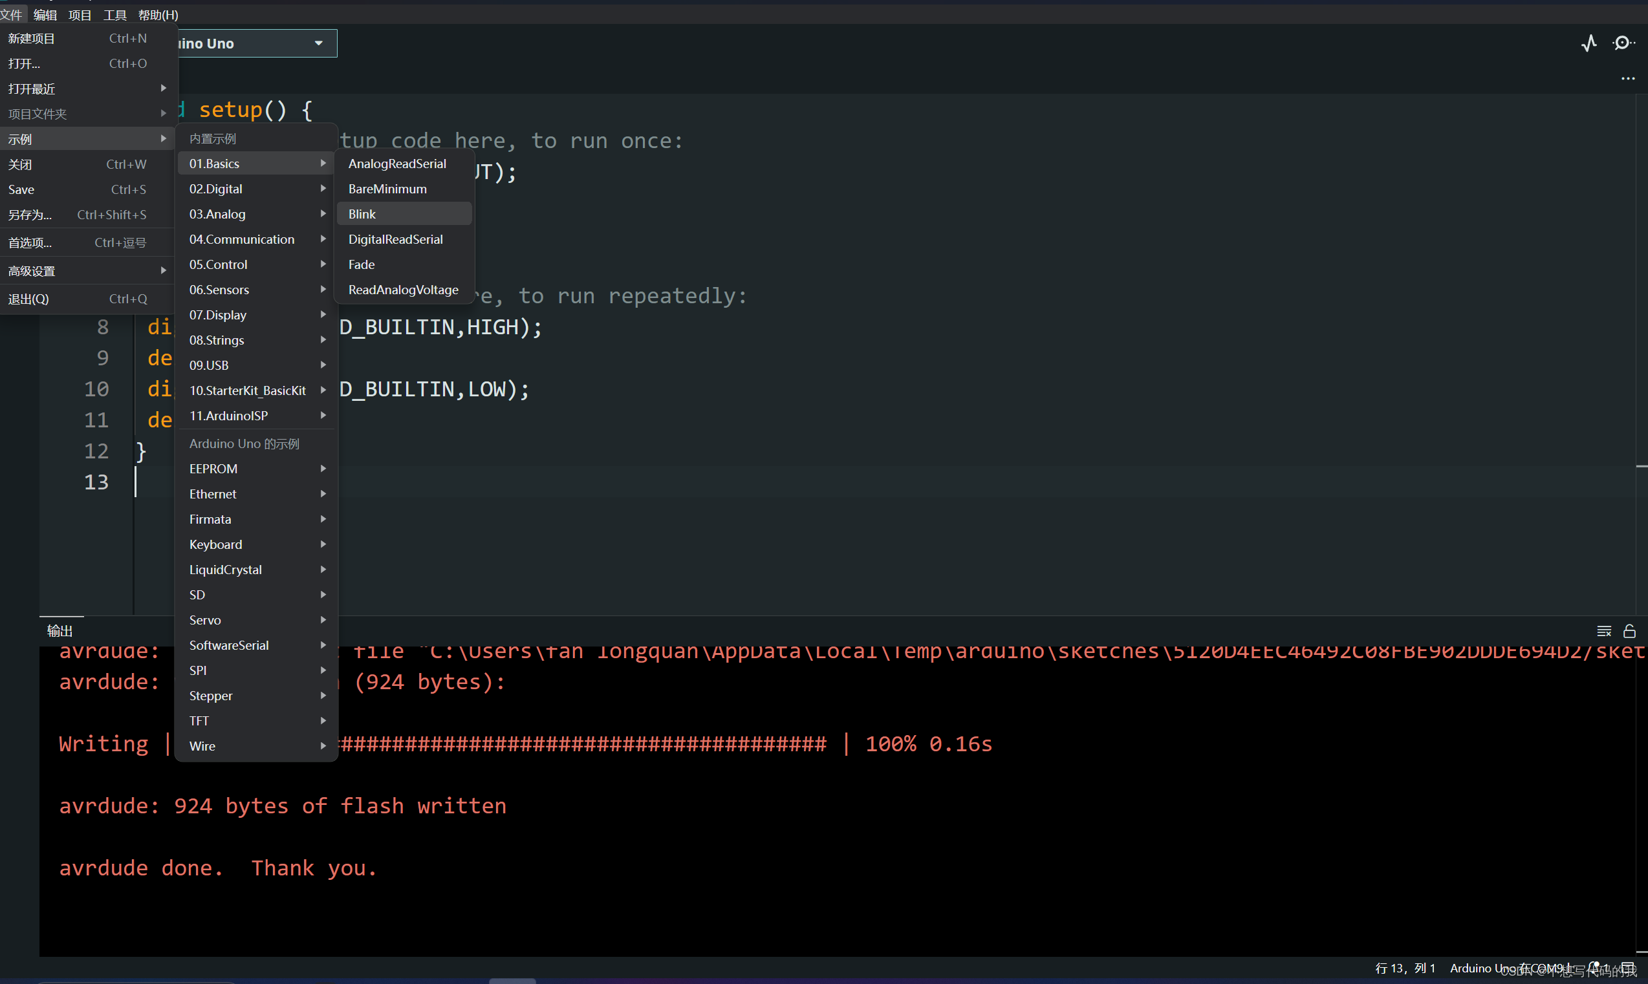This screenshot has width=1648, height=984.
Task: Expand 02.Digital examples
Action: tap(257, 189)
